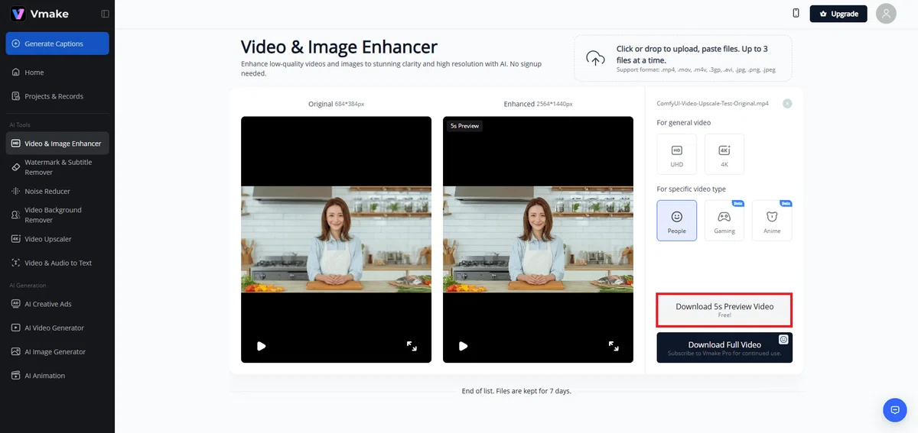The width and height of the screenshot is (918, 433).
Task: Select the UHD enhancement option
Action: tap(677, 154)
